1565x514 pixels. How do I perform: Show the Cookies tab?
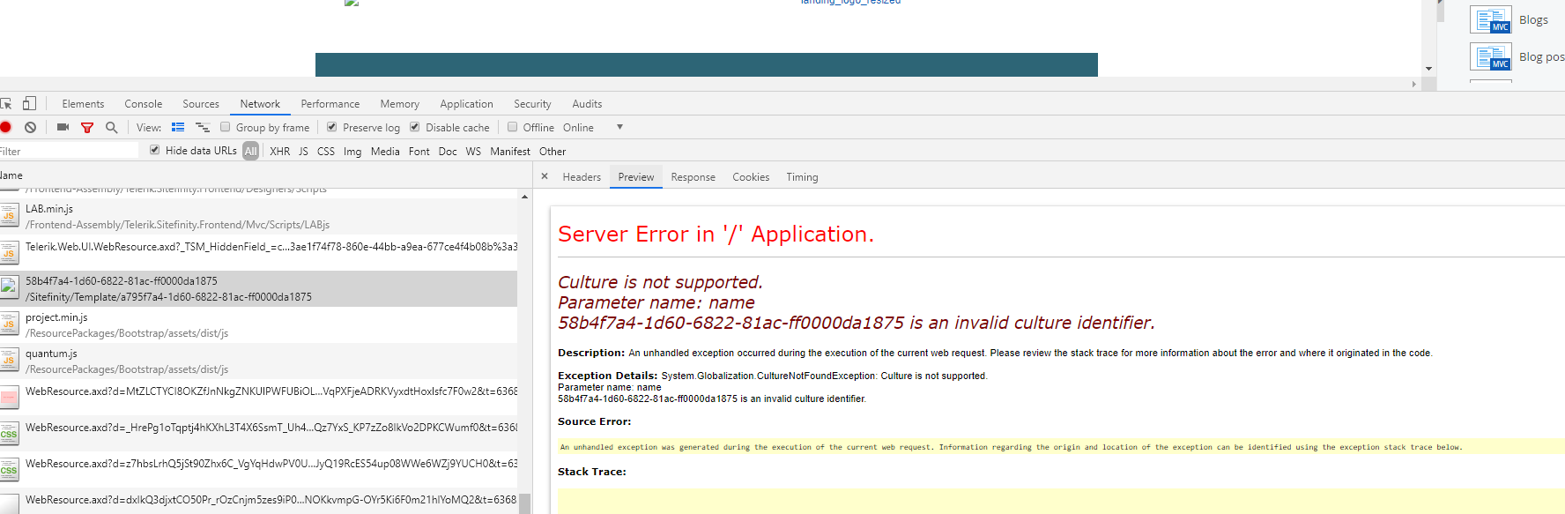pyautogui.click(x=751, y=177)
